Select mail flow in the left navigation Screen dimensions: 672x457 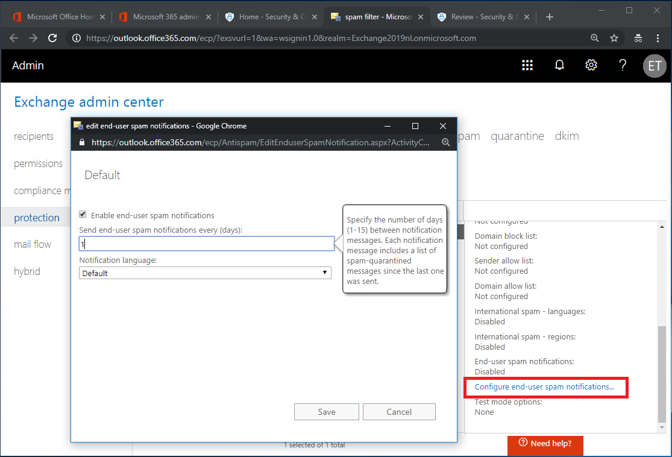(x=33, y=244)
